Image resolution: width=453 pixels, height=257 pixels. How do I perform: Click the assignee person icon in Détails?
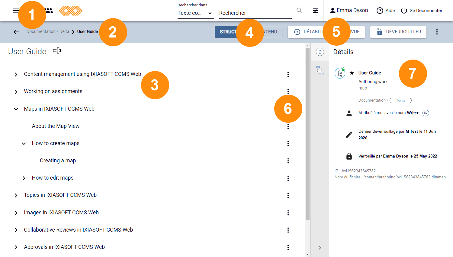(349, 113)
